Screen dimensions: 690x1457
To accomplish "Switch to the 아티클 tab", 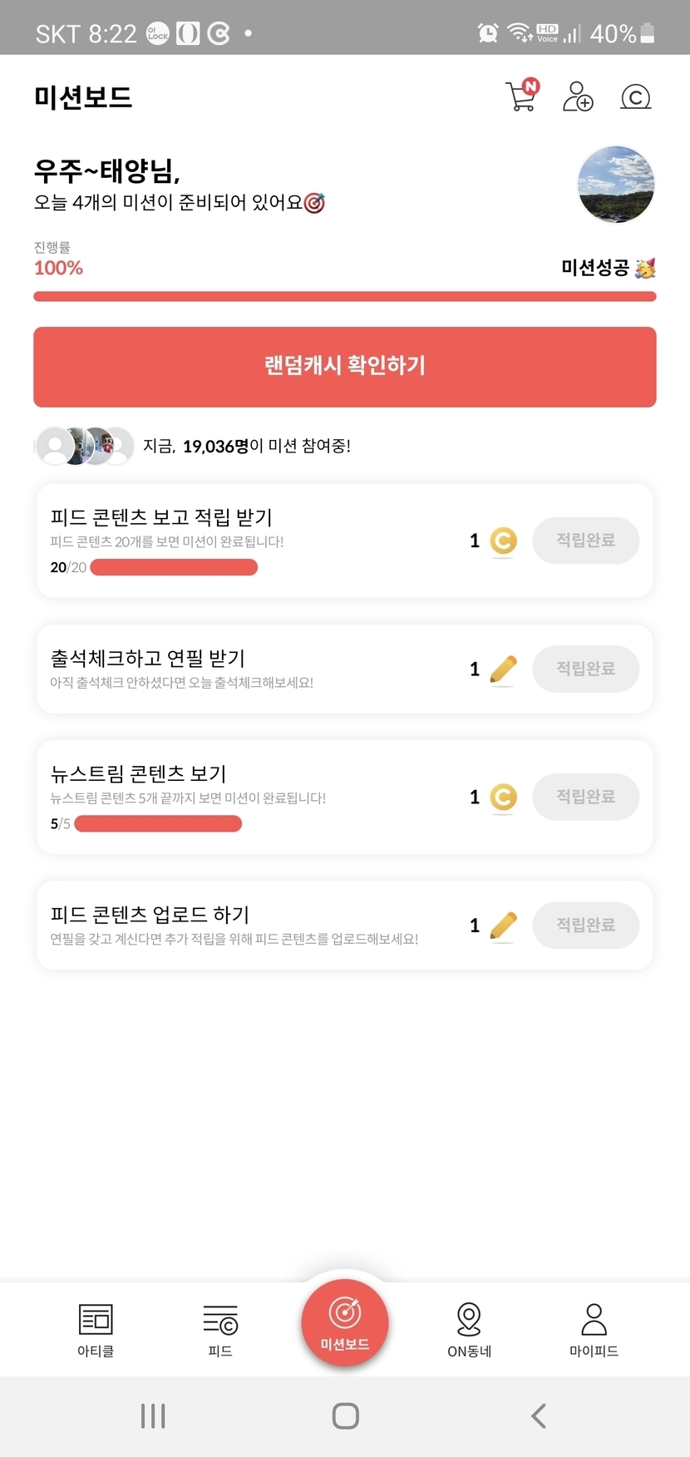I will pyautogui.click(x=96, y=1329).
